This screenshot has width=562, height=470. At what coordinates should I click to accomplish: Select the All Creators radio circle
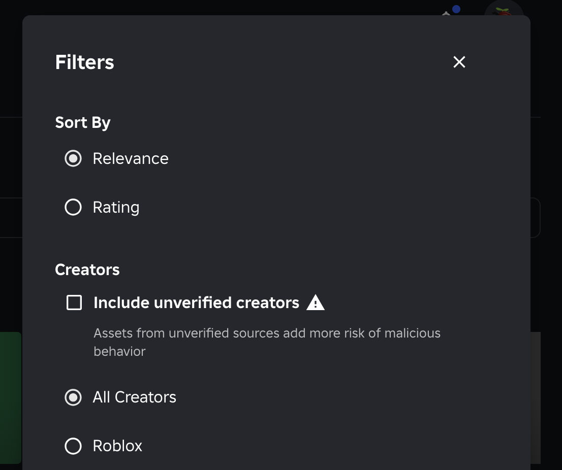(73, 397)
